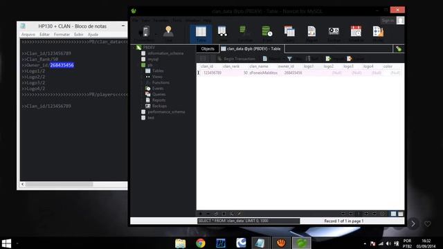Click the Sign In button

point(388,20)
